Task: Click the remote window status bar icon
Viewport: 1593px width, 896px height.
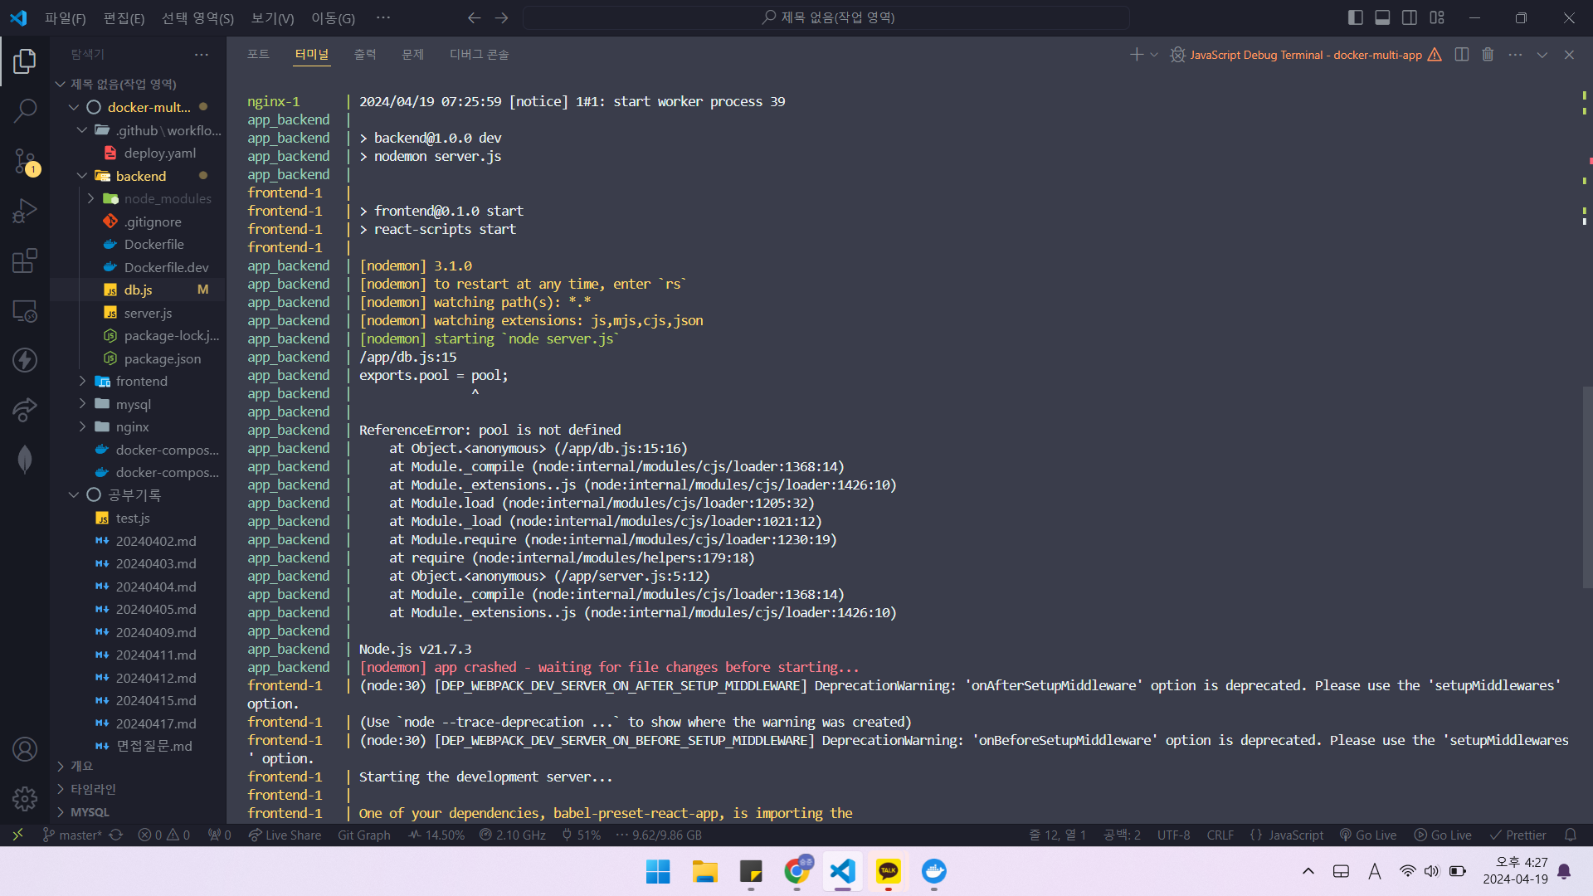Action: (17, 835)
